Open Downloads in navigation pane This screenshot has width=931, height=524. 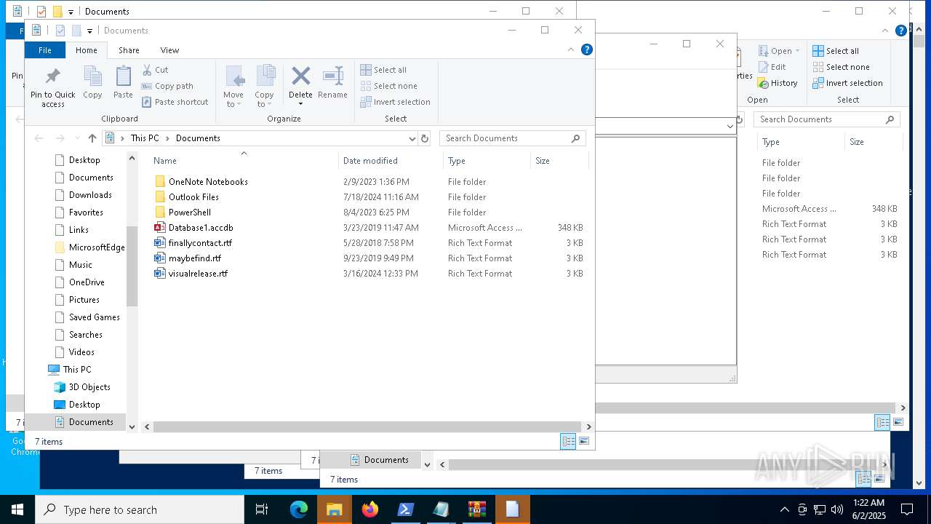[90, 195]
